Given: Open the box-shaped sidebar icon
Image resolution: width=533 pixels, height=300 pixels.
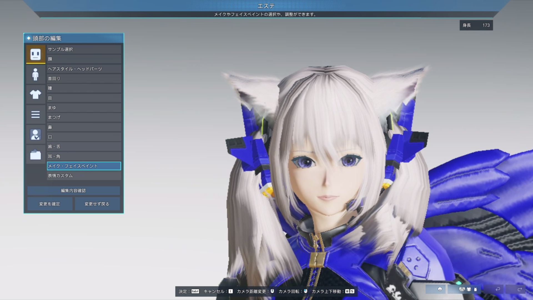Looking at the screenshot, I should 36,155.
